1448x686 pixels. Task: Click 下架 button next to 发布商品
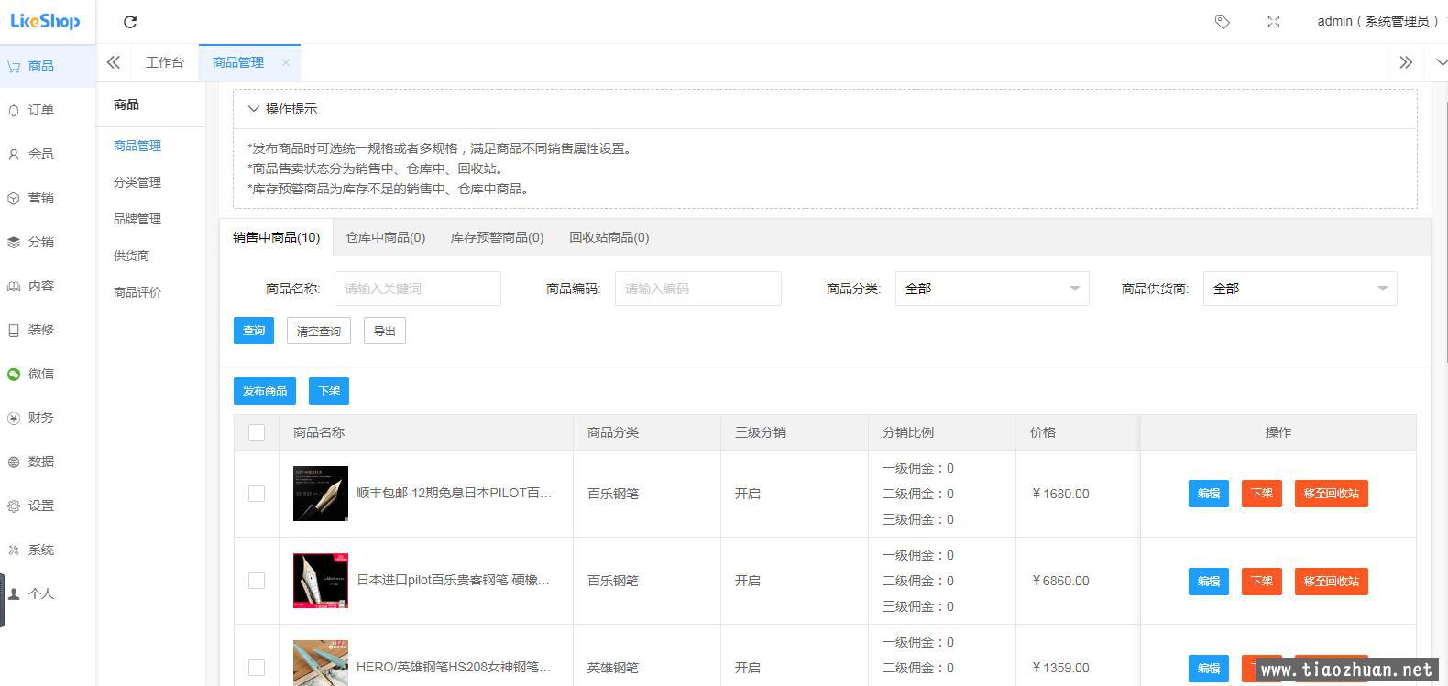pyautogui.click(x=329, y=391)
